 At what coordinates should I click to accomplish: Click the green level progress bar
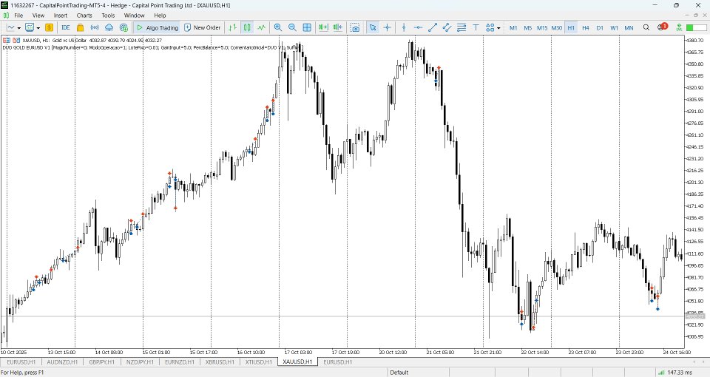coord(697,27)
